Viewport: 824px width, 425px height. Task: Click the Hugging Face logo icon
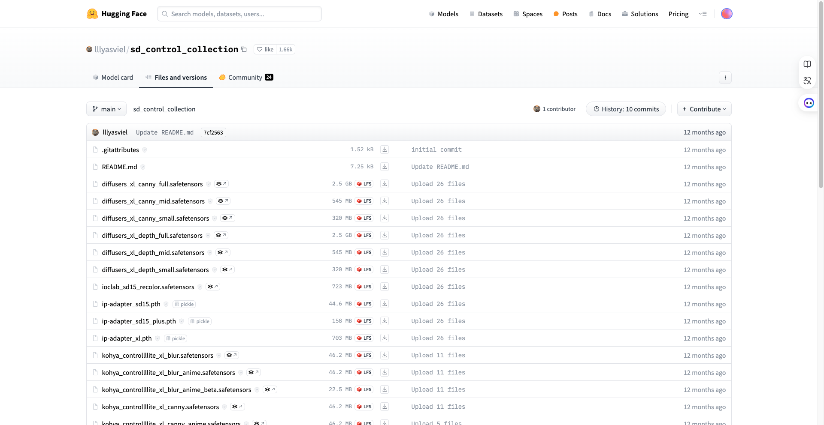pyautogui.click(x=92, y=14)
